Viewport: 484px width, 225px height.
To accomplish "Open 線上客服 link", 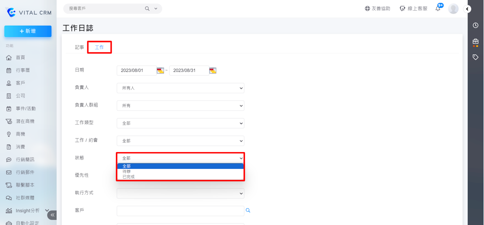I will tap(414, 8).
